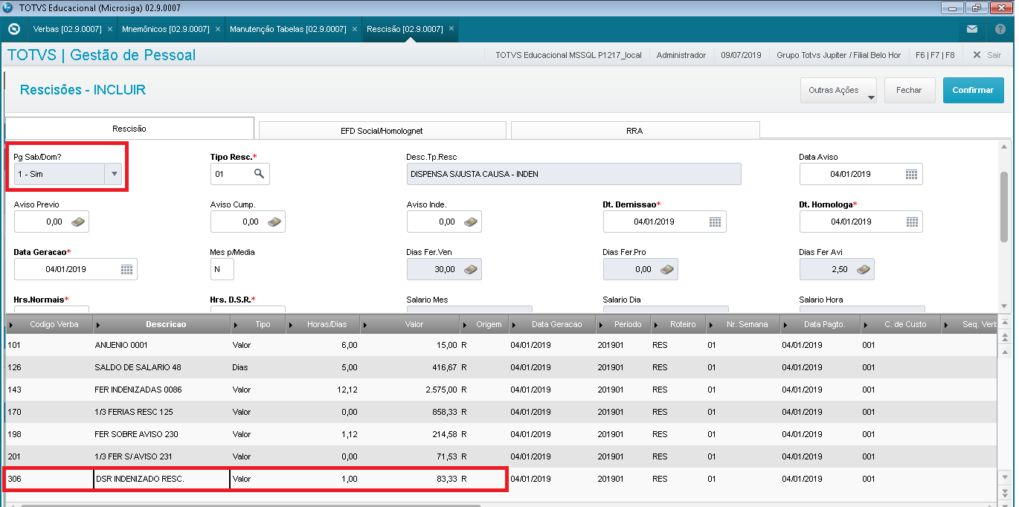
Task: Open the Horas/Dias column header arrow
Action: (x=291, y=325)
